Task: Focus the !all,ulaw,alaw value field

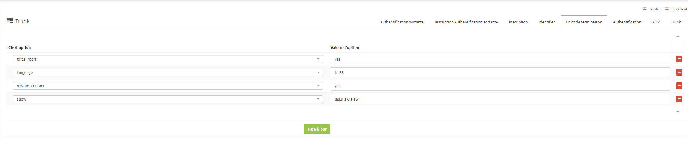Action: pyautogui.click(x=500, y=99)
